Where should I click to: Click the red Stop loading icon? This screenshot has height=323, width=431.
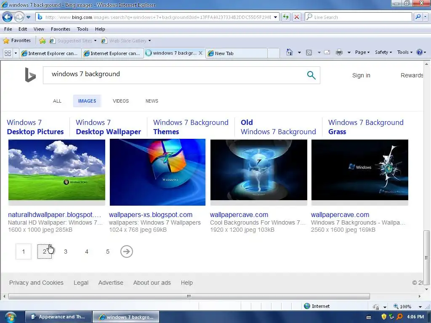297,17
